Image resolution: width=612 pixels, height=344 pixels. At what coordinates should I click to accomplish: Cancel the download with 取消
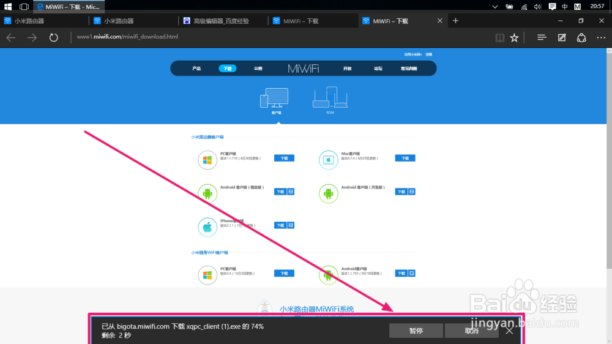click(471, 331)
